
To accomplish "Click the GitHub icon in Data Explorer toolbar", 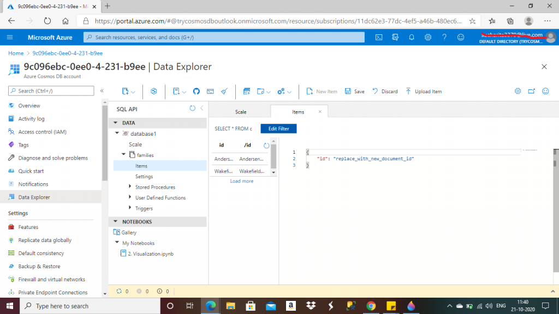I will tap(197, 92).
